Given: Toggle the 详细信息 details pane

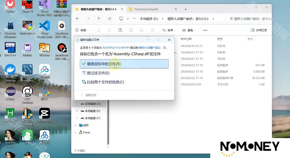Looking at the screenshot, I should tap(259, 30).
